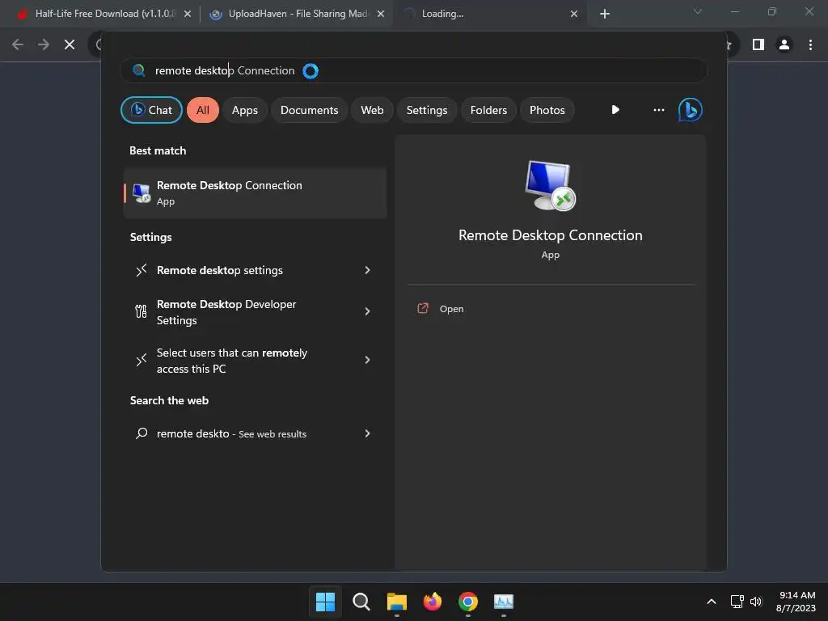
Task: Expand Remote Desktop Developer Settings chevron
Action: click(368, 311)
